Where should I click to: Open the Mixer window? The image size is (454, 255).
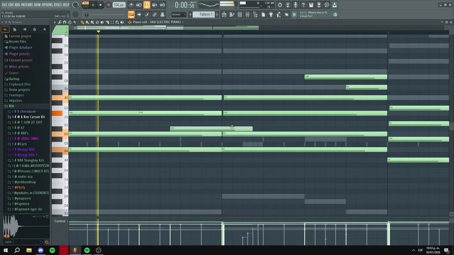(248, 15)
